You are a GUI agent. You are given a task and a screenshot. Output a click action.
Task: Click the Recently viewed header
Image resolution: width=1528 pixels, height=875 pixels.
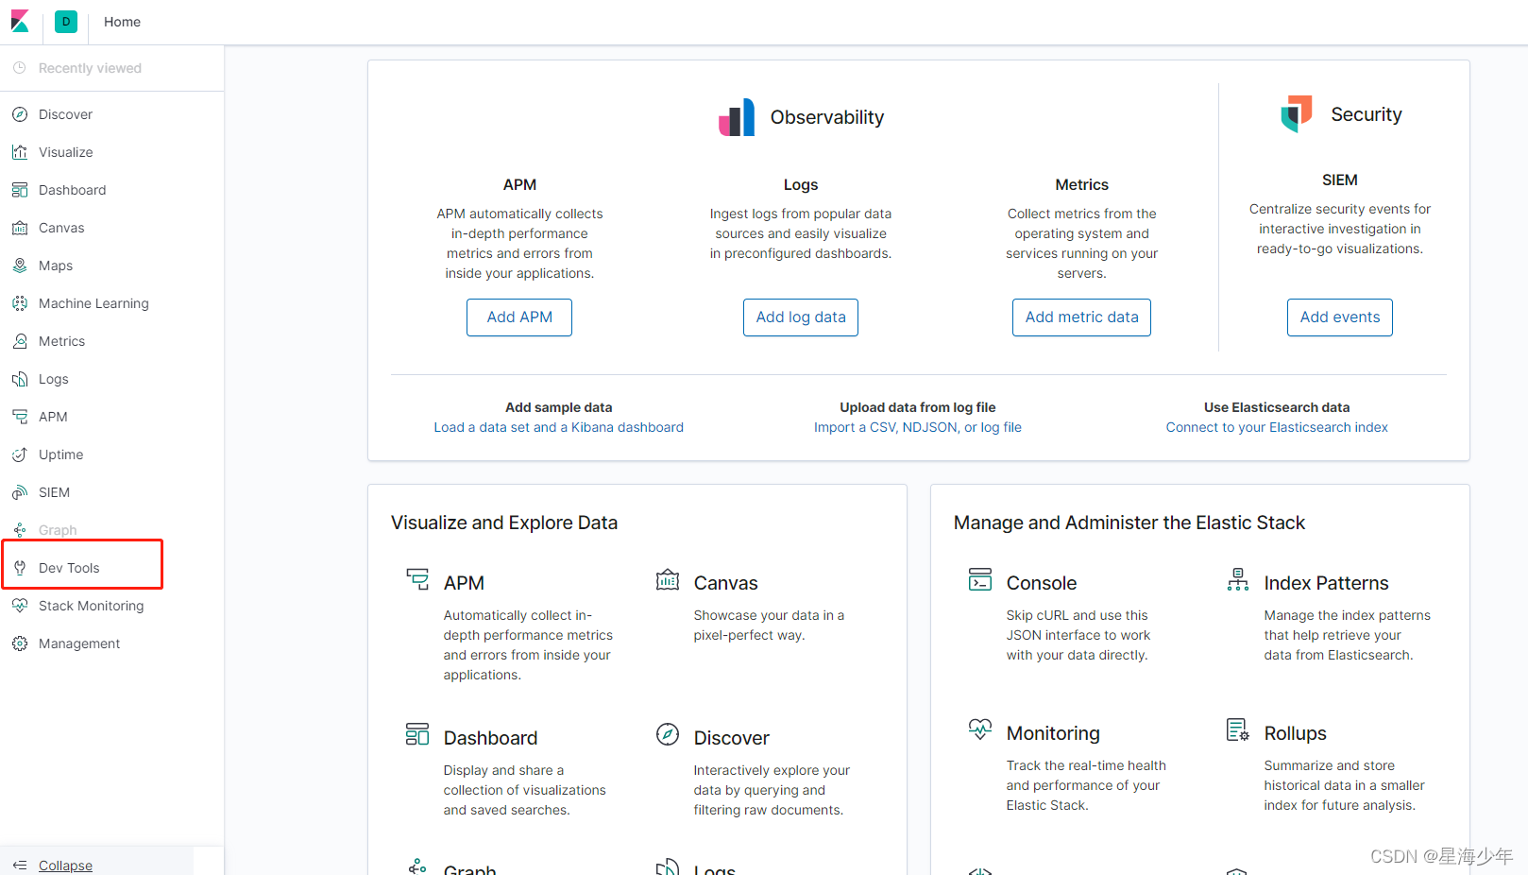90,68
